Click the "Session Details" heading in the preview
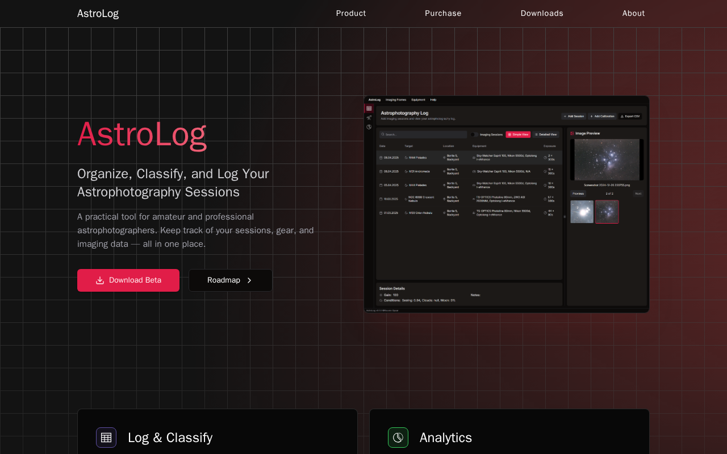The image size is (727, 454). (x=392, y=288)
